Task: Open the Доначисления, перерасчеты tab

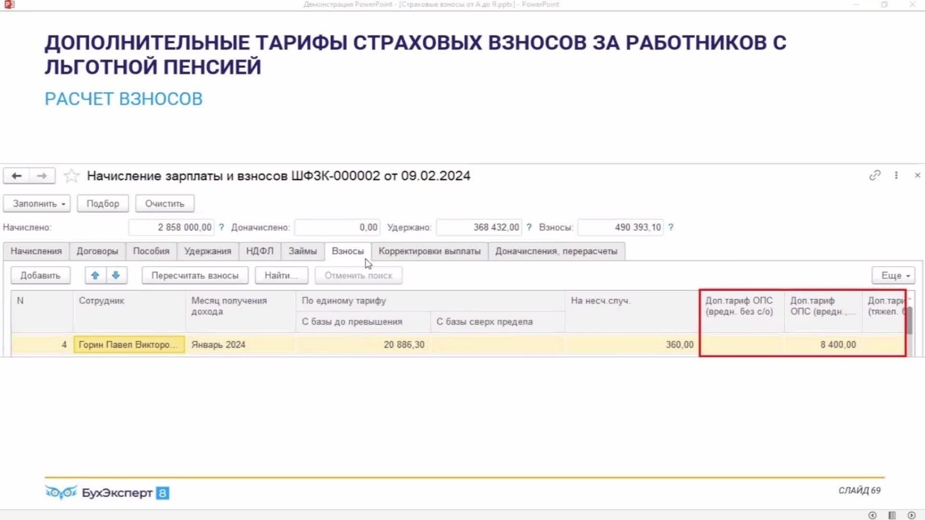Action: (556, 251)
